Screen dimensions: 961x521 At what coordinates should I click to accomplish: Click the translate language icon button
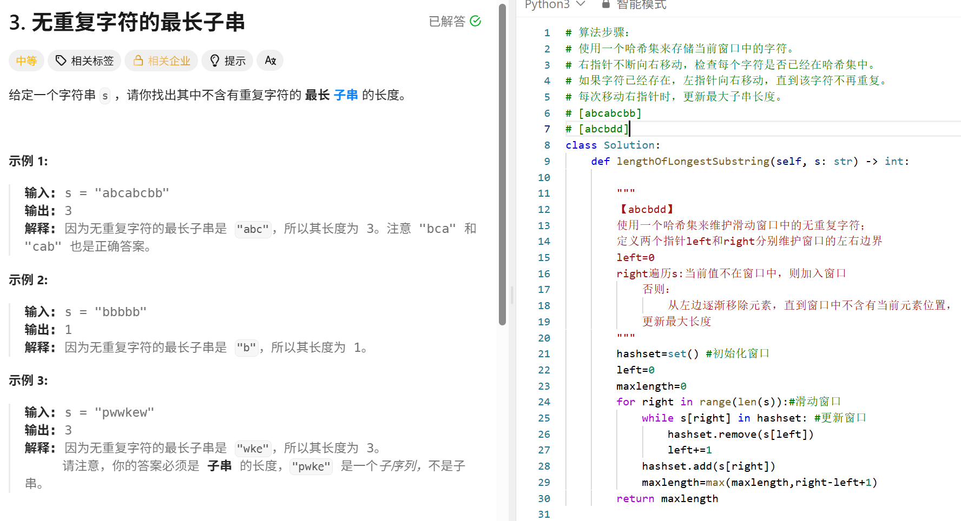pyautogui.click(x=270, y=61)
